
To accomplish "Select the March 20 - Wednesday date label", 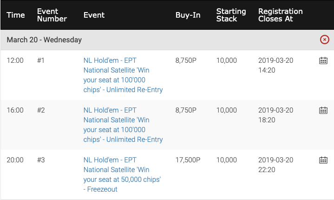I will pos(44,40).
